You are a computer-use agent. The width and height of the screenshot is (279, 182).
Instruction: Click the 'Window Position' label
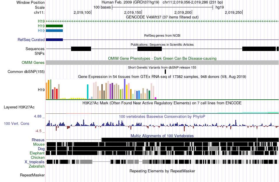click(x=31, y=2)
